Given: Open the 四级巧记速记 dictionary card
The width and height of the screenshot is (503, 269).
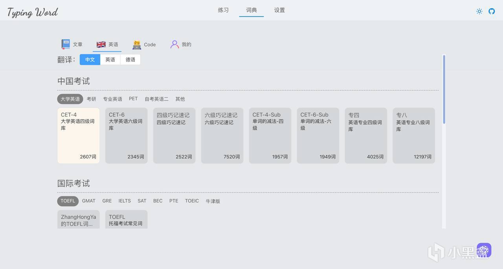Looking at the screenshot, I should click(174, 136).
